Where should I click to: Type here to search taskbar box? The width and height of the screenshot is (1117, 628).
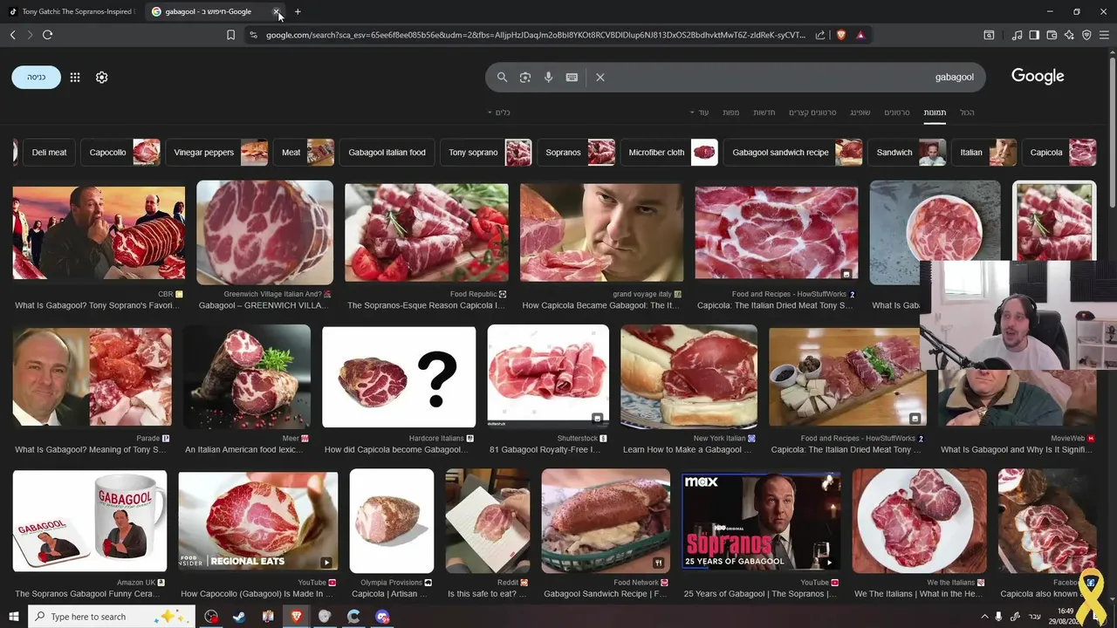pos(113,617)
